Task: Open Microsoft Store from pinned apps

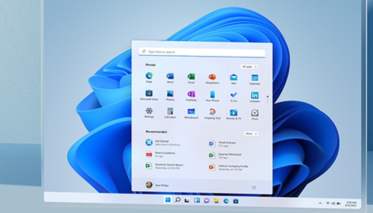Action: 149,94
